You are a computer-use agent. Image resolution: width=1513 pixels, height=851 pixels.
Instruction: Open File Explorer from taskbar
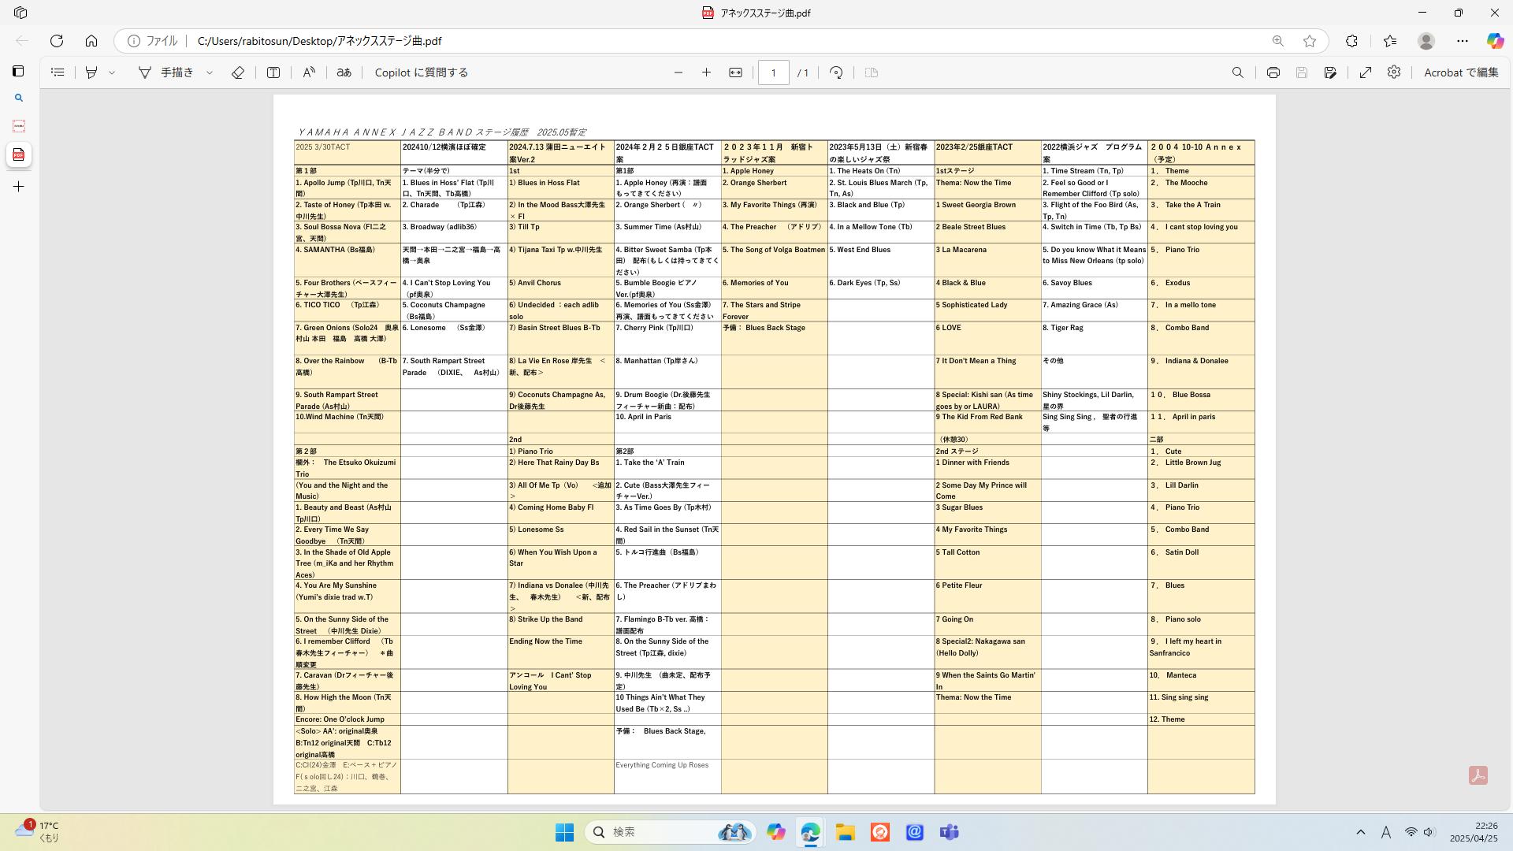(x=845, y=832)
